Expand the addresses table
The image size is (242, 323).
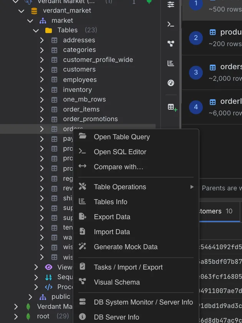[42, 40]
